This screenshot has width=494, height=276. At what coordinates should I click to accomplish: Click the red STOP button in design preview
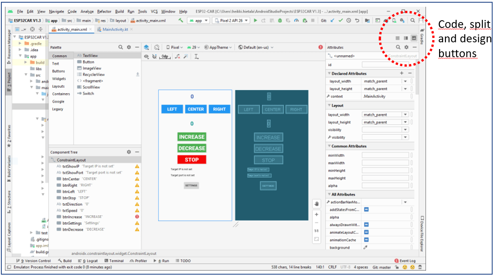pyautogui.click(x=191, y=160)
